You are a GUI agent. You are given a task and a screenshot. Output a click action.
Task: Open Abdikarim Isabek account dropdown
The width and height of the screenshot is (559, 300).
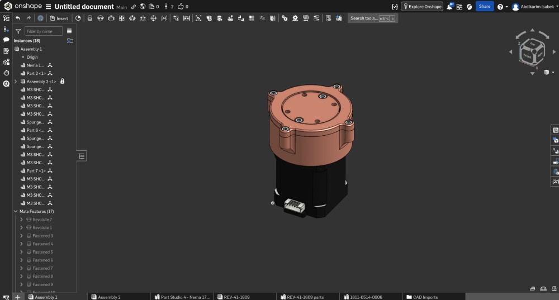pos(534,7)
